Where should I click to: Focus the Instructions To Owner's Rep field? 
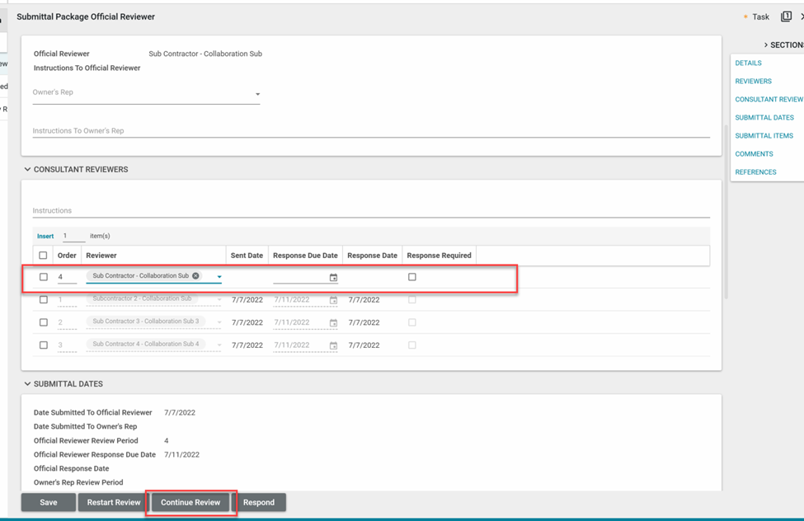371,131
